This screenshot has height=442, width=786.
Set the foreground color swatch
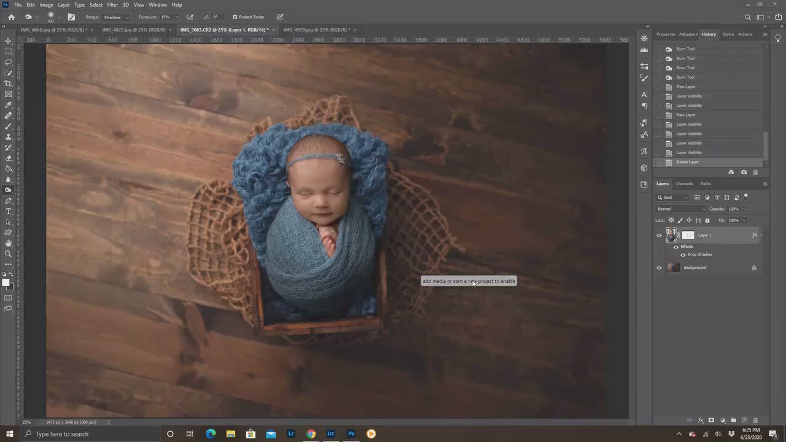6,284
